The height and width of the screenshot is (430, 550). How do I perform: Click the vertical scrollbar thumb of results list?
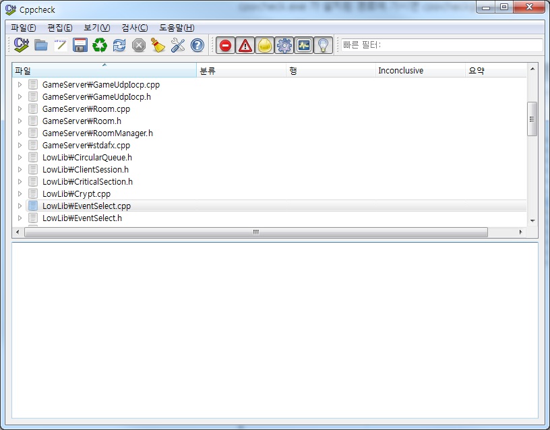[x=532, y=119]
